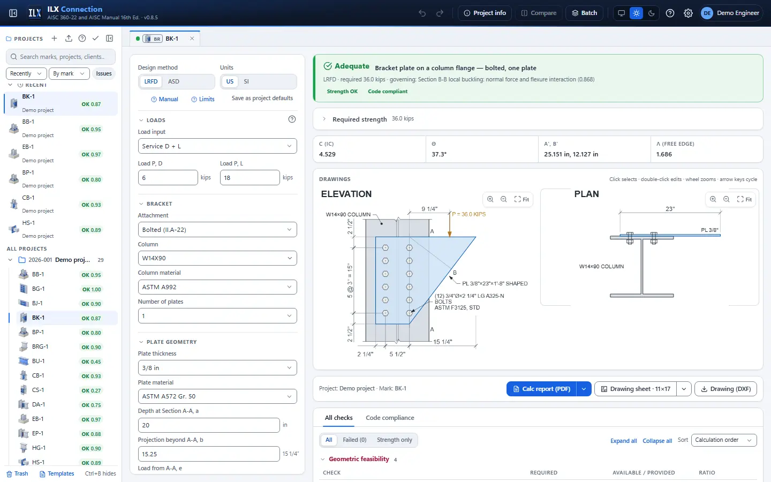771x482 pixels.
Task: Zoom in on the Elevation drawing
Action: coord(490,199)
